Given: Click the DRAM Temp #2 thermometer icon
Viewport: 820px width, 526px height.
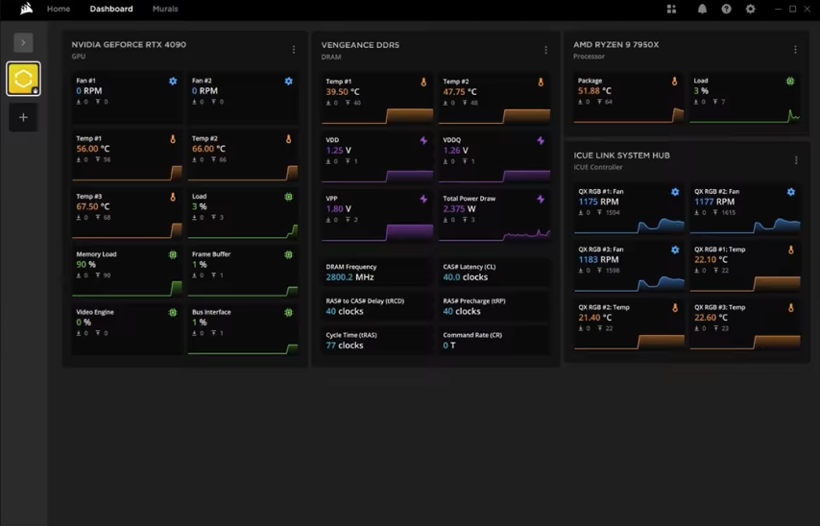Looking at the screenshot, I should (541, 83).
